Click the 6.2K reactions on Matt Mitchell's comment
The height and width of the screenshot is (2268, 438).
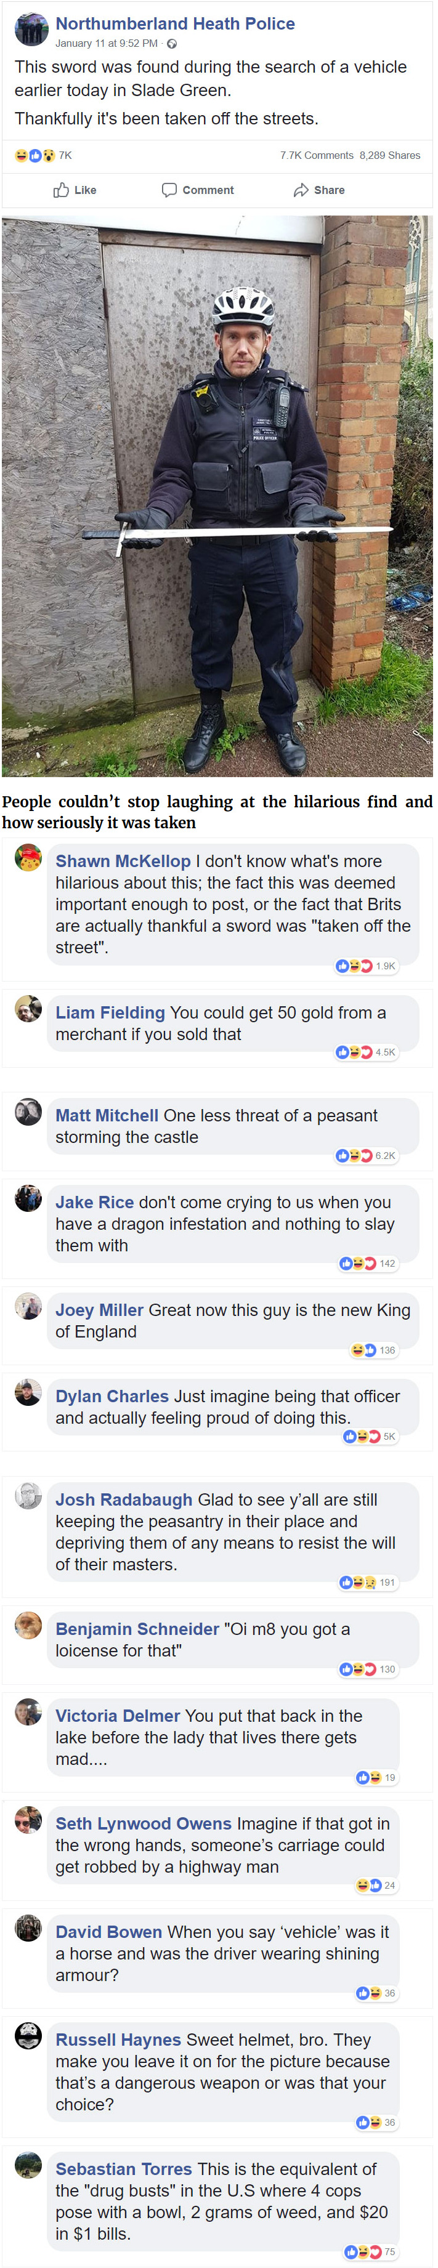coord(367,1156)
